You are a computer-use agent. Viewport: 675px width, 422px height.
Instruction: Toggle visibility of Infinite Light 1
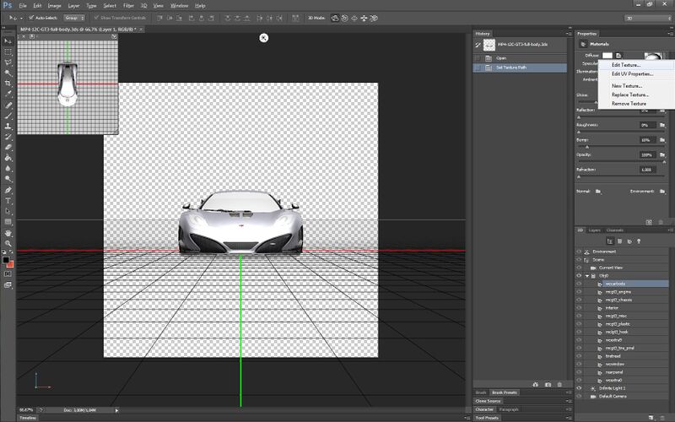(580, 387)
